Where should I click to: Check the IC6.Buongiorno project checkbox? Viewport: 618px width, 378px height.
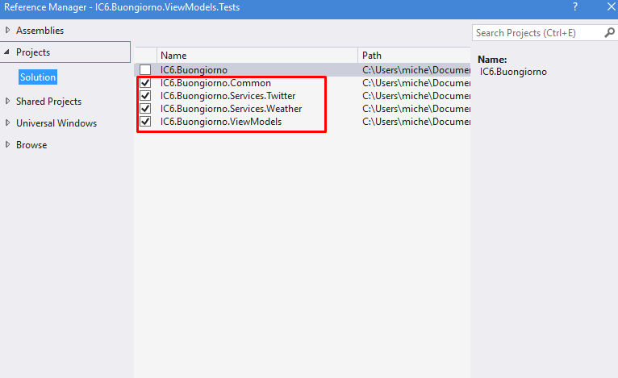point(145,70)
